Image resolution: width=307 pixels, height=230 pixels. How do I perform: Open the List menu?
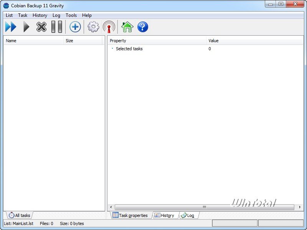tap(9, 15)
